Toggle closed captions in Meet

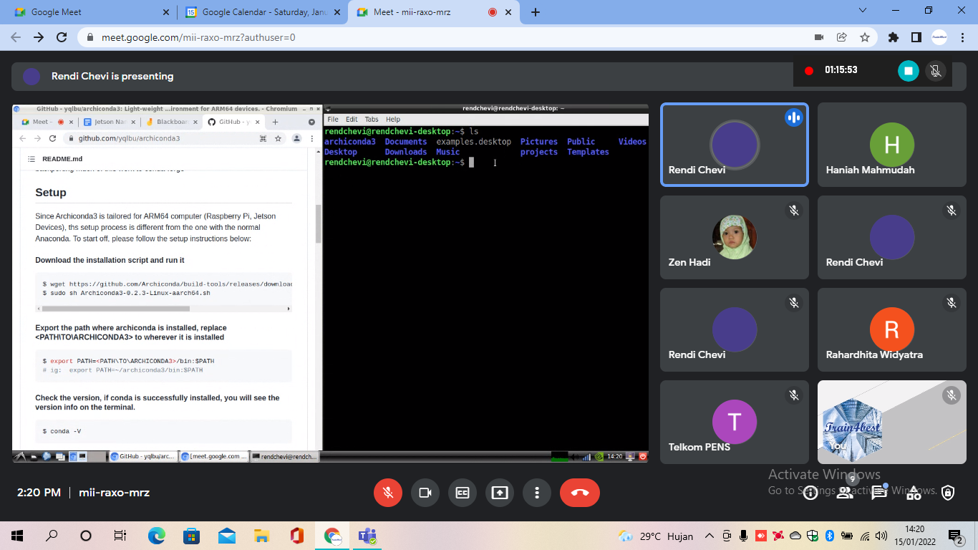click(463, 493)
